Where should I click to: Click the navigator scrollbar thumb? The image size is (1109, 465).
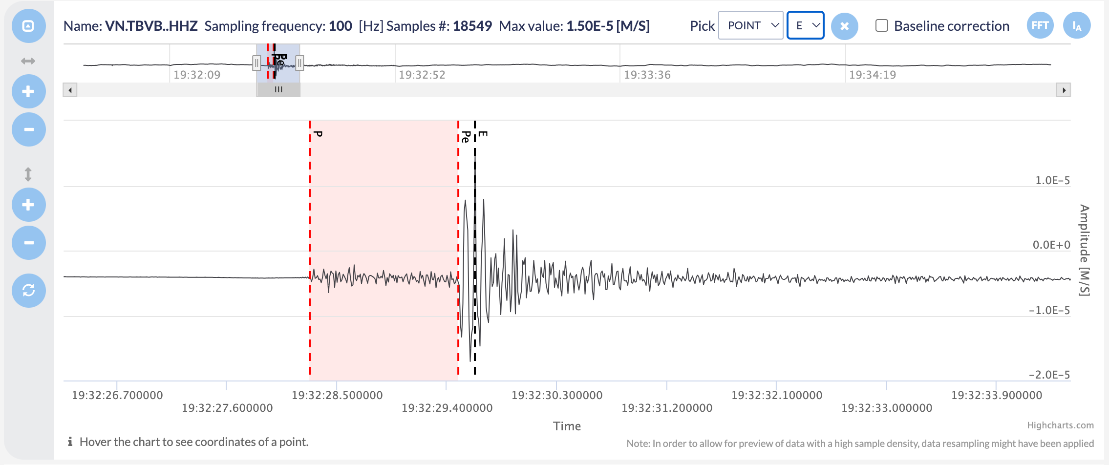tap(278, 90)
